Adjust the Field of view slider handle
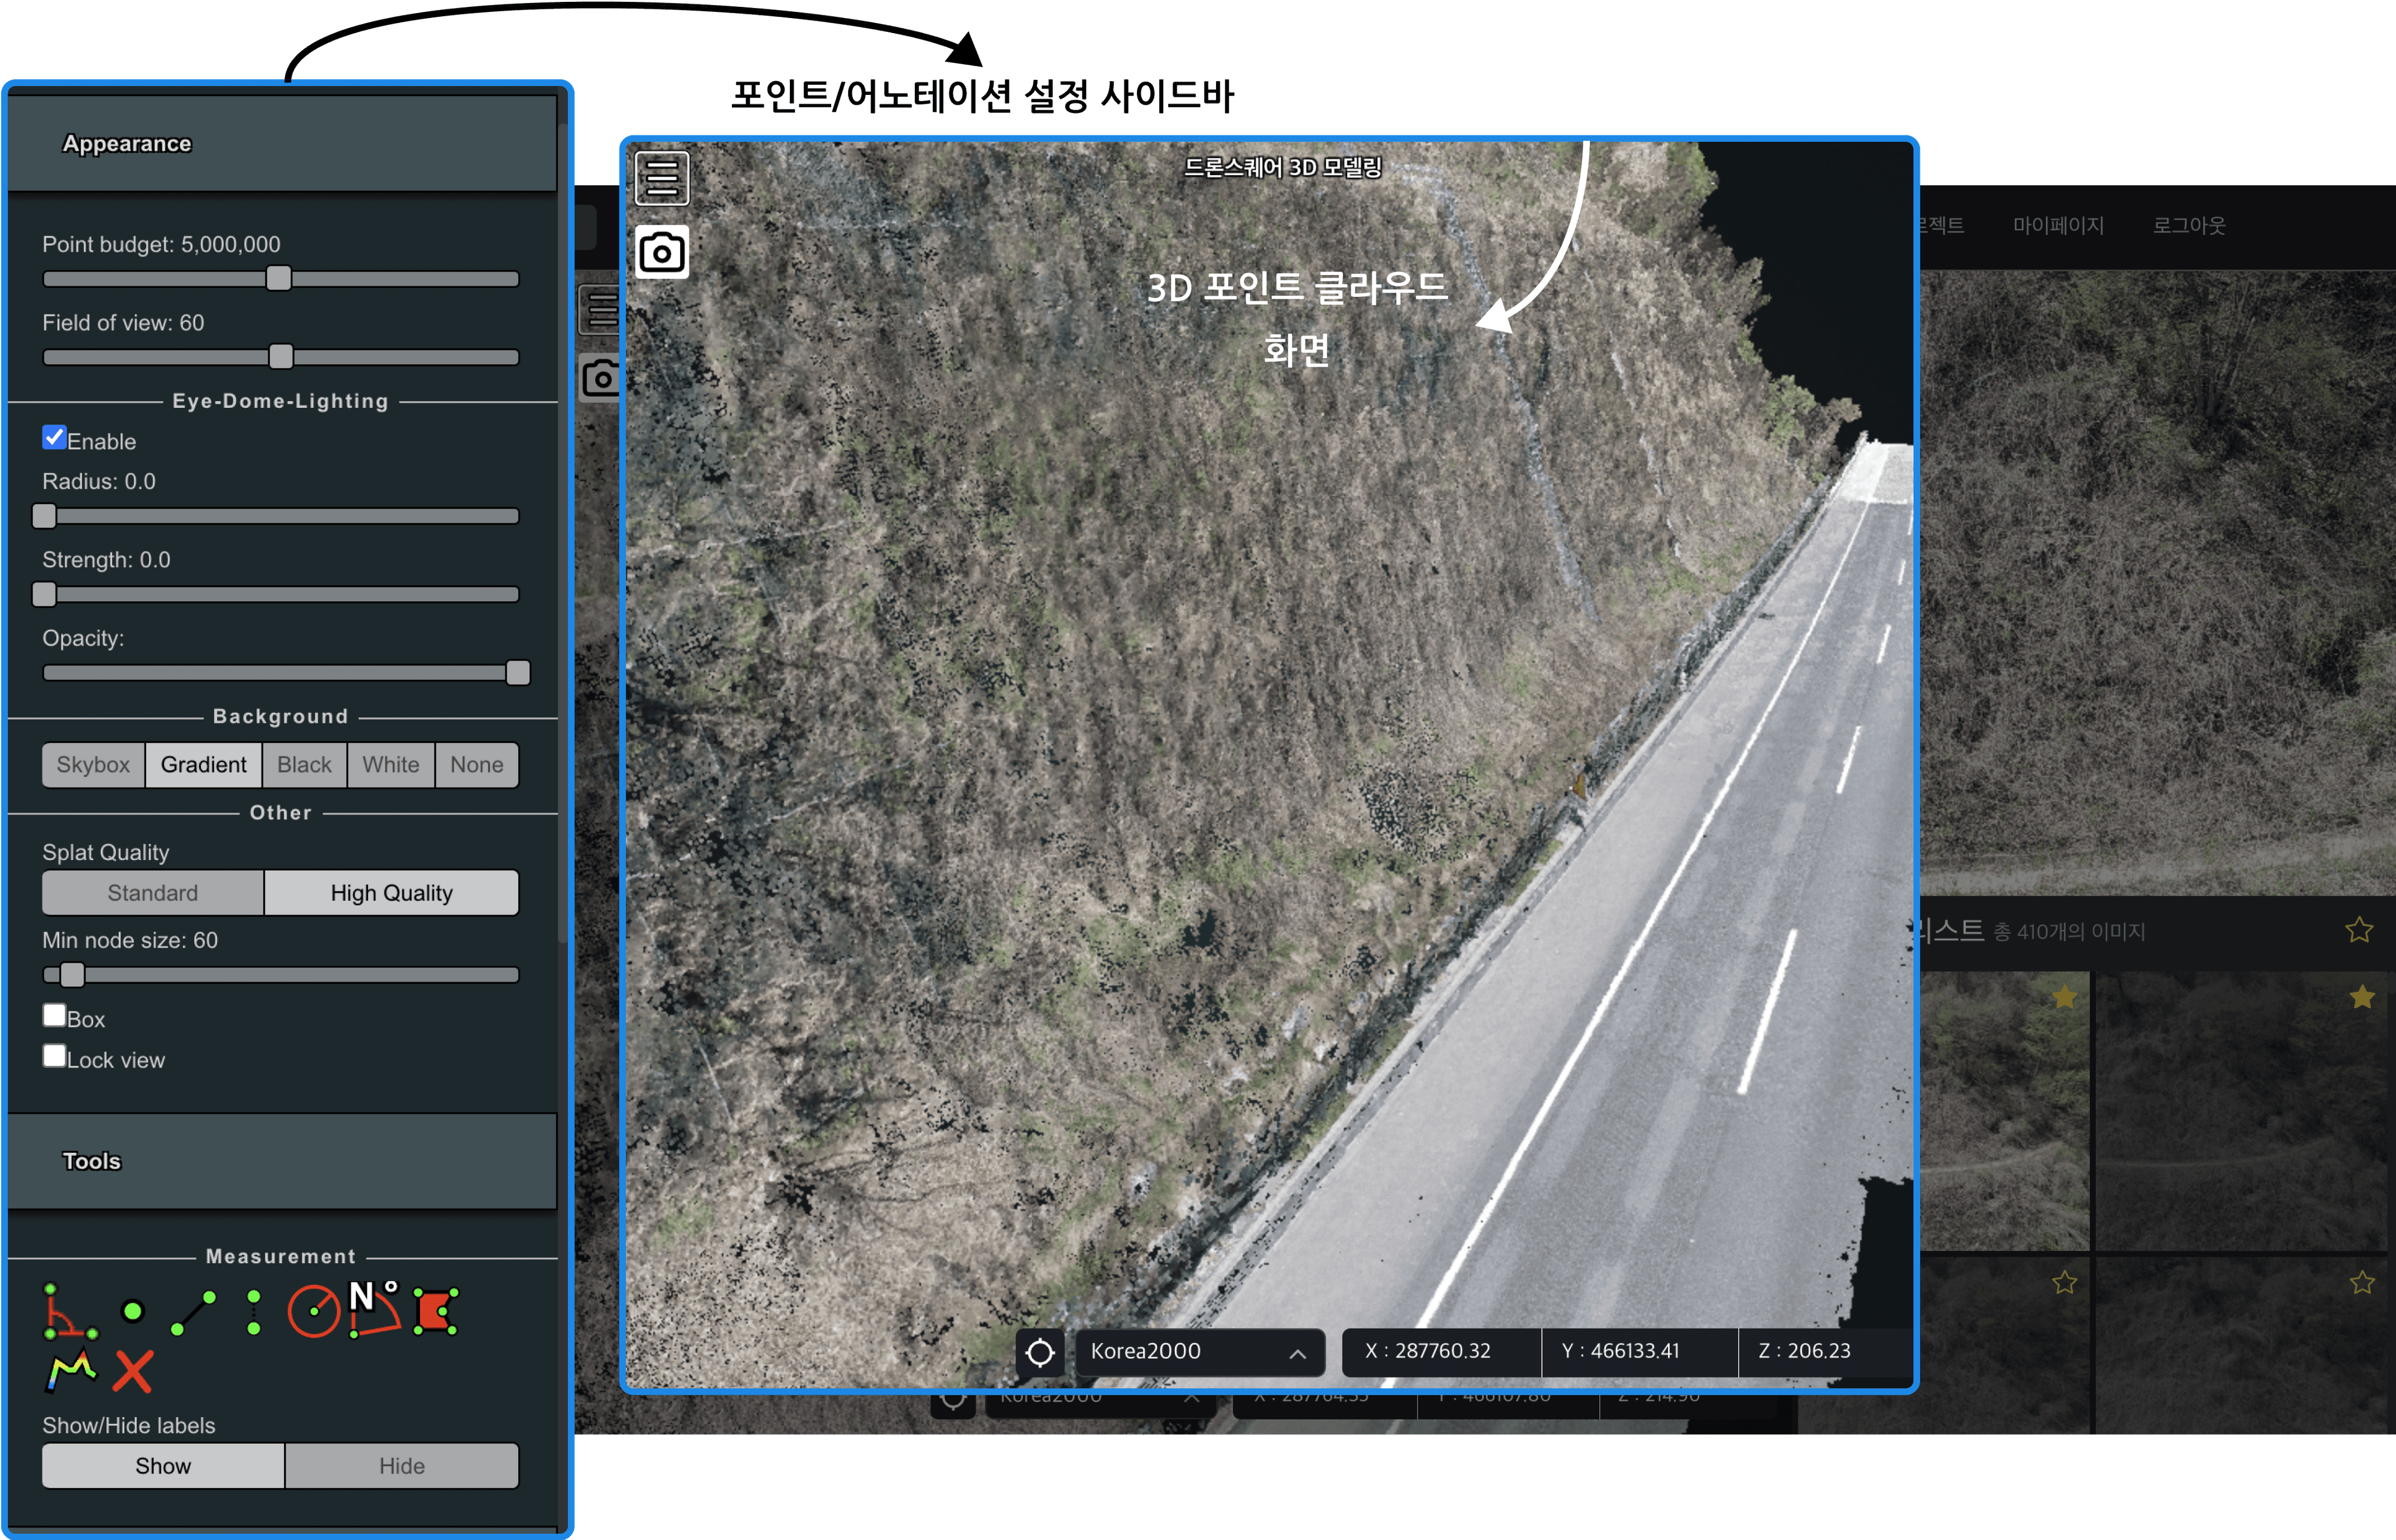The width and height of the screenshot is (2396, 1540). (281, 356)
